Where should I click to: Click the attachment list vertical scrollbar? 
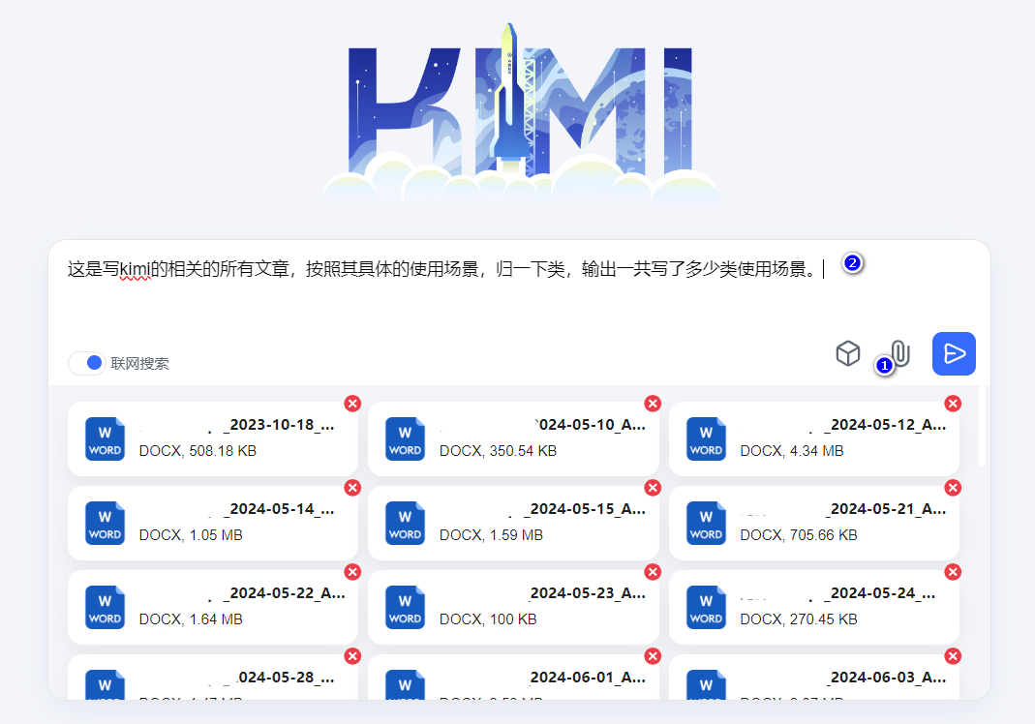click(x=982, y=426)
